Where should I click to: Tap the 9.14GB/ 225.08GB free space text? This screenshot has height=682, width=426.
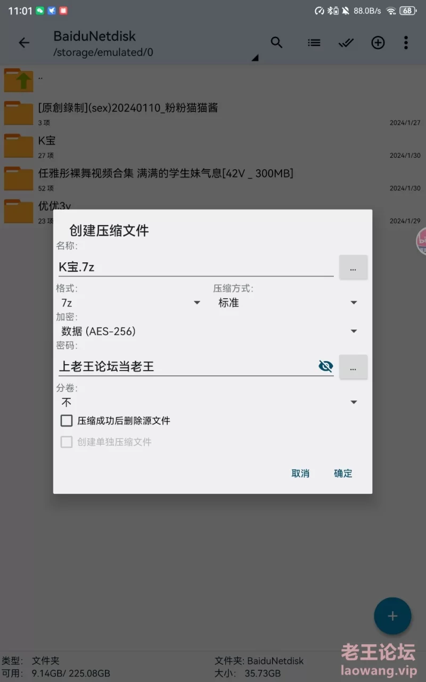71,673
